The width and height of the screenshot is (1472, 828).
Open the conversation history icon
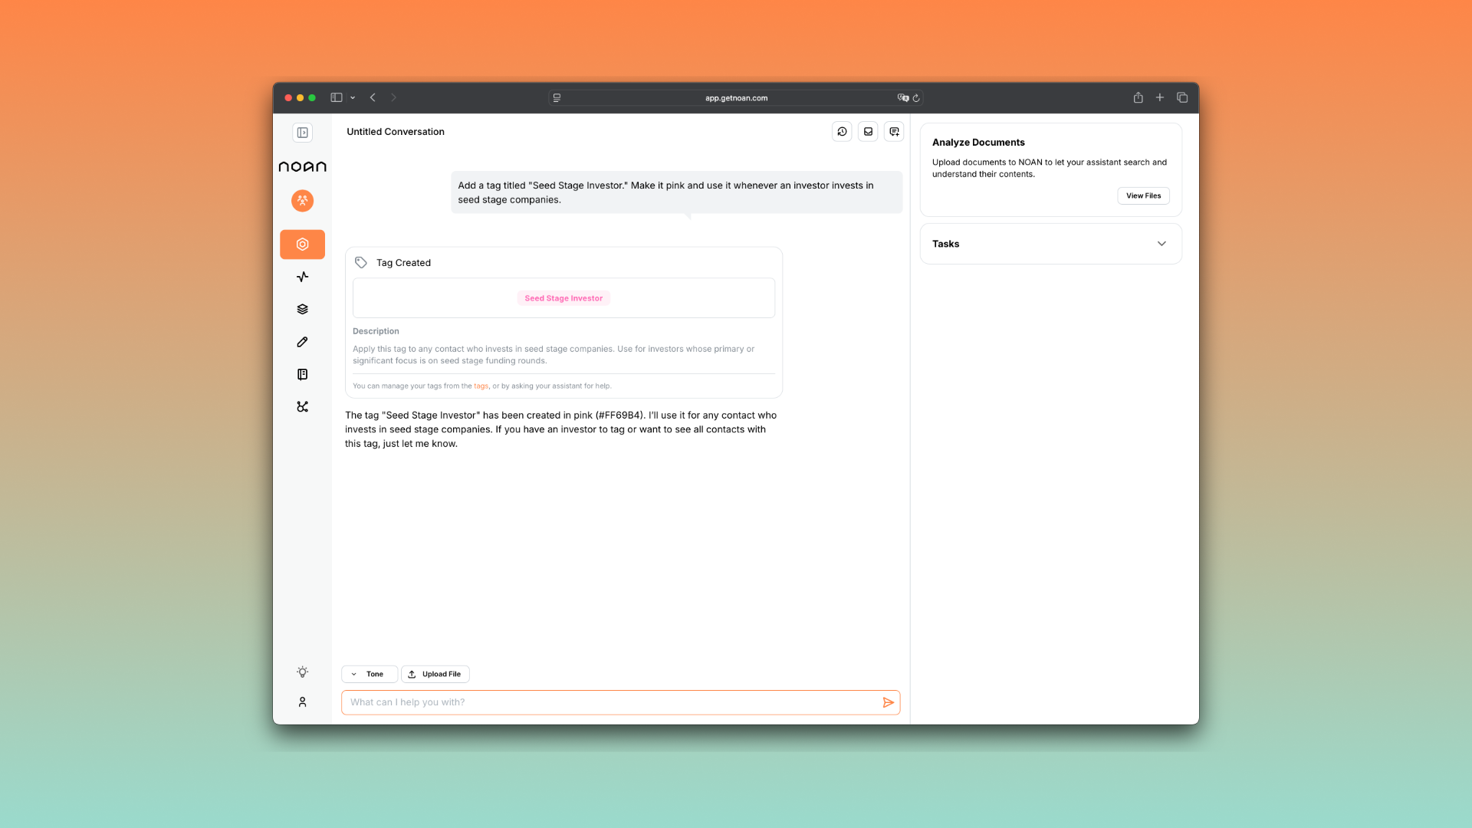(842, 132)
